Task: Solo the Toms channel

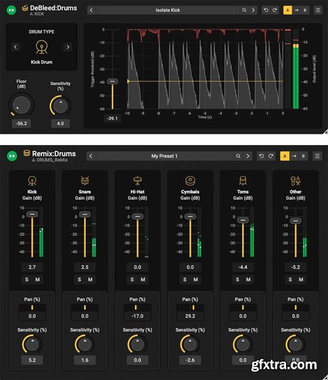Action: click(x=237, y=280)
